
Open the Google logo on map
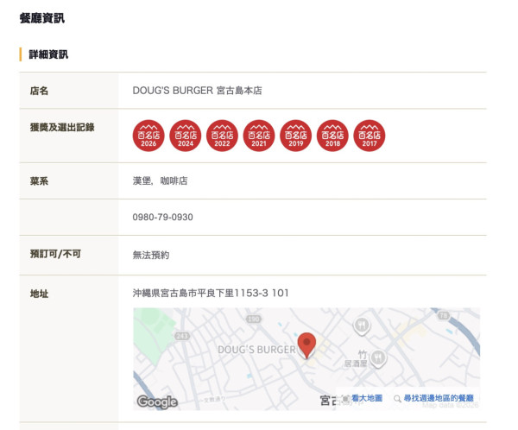[157, 402]
